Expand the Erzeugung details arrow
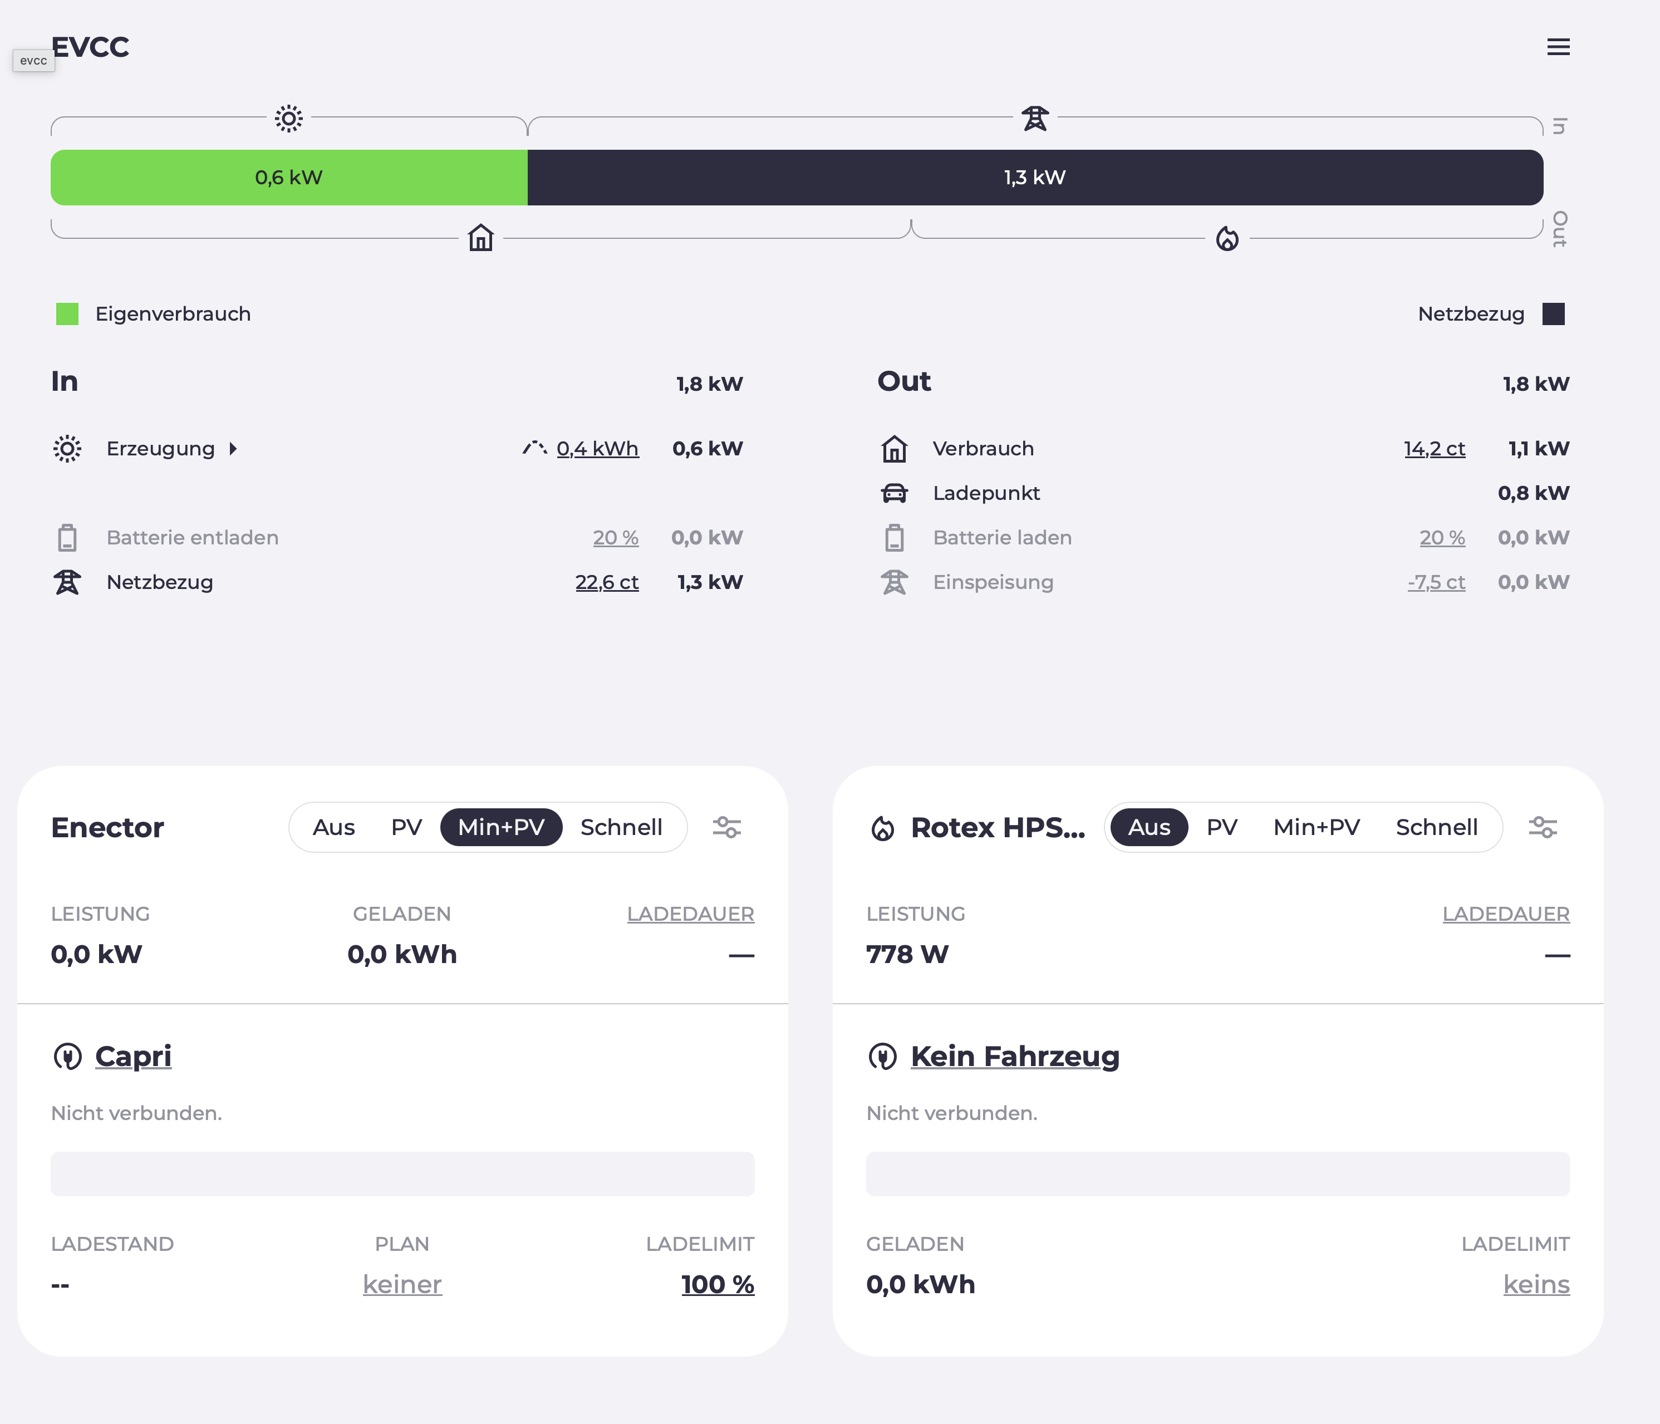1660x1424 pixels. click(233, 449)
